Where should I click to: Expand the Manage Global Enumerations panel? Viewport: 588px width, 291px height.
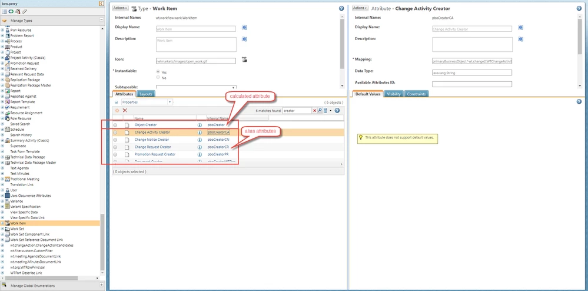point(101,285)
